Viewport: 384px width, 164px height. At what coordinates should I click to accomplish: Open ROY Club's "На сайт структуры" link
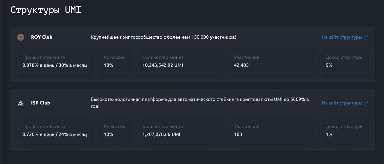click(x=342, y=37)
